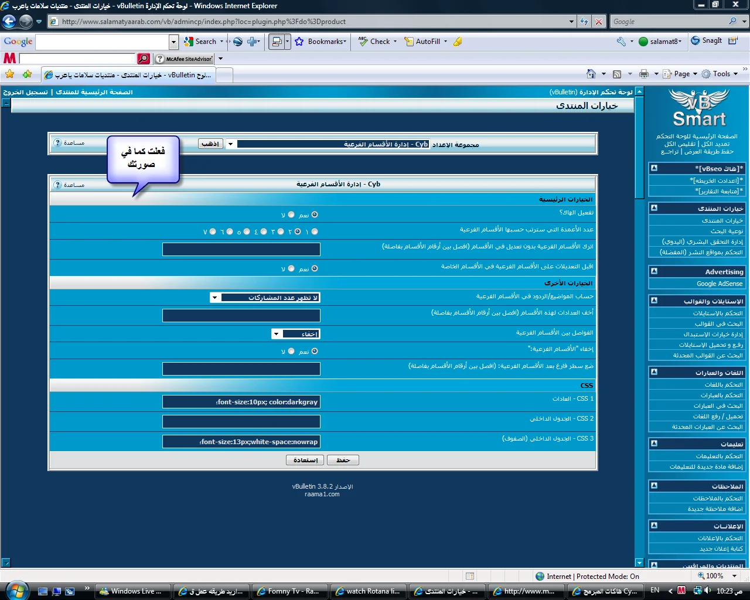Screen dimensions: 750x600
Task: Collapse the vBseo sidebar section icon
Action: coord(654,168)
